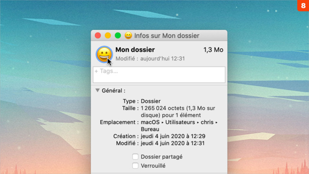The width and height of the screenshot is (309, 174).
Task: Click the folder name Mon dossier
Action: coord(135,50)
